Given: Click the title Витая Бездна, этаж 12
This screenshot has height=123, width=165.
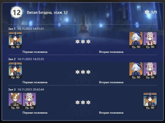Looking at the screenshot, I should 47,13.
